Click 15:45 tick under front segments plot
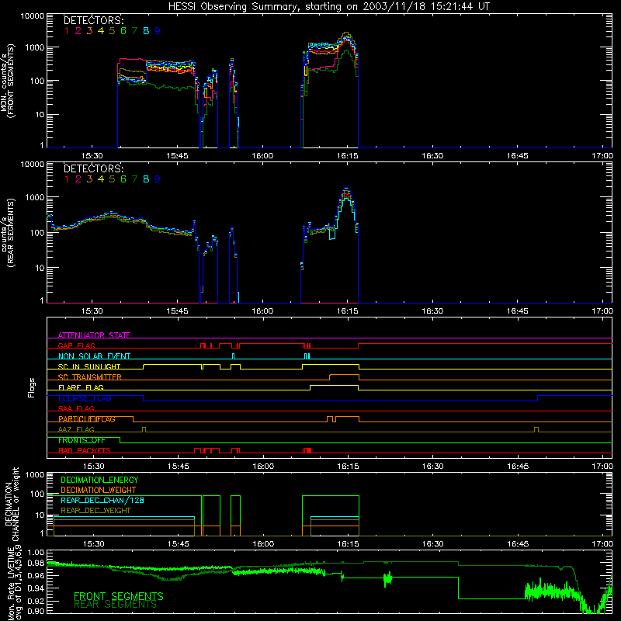Image resolution: width=621 pixels, height=621 pixels. (x=177, y=156)
